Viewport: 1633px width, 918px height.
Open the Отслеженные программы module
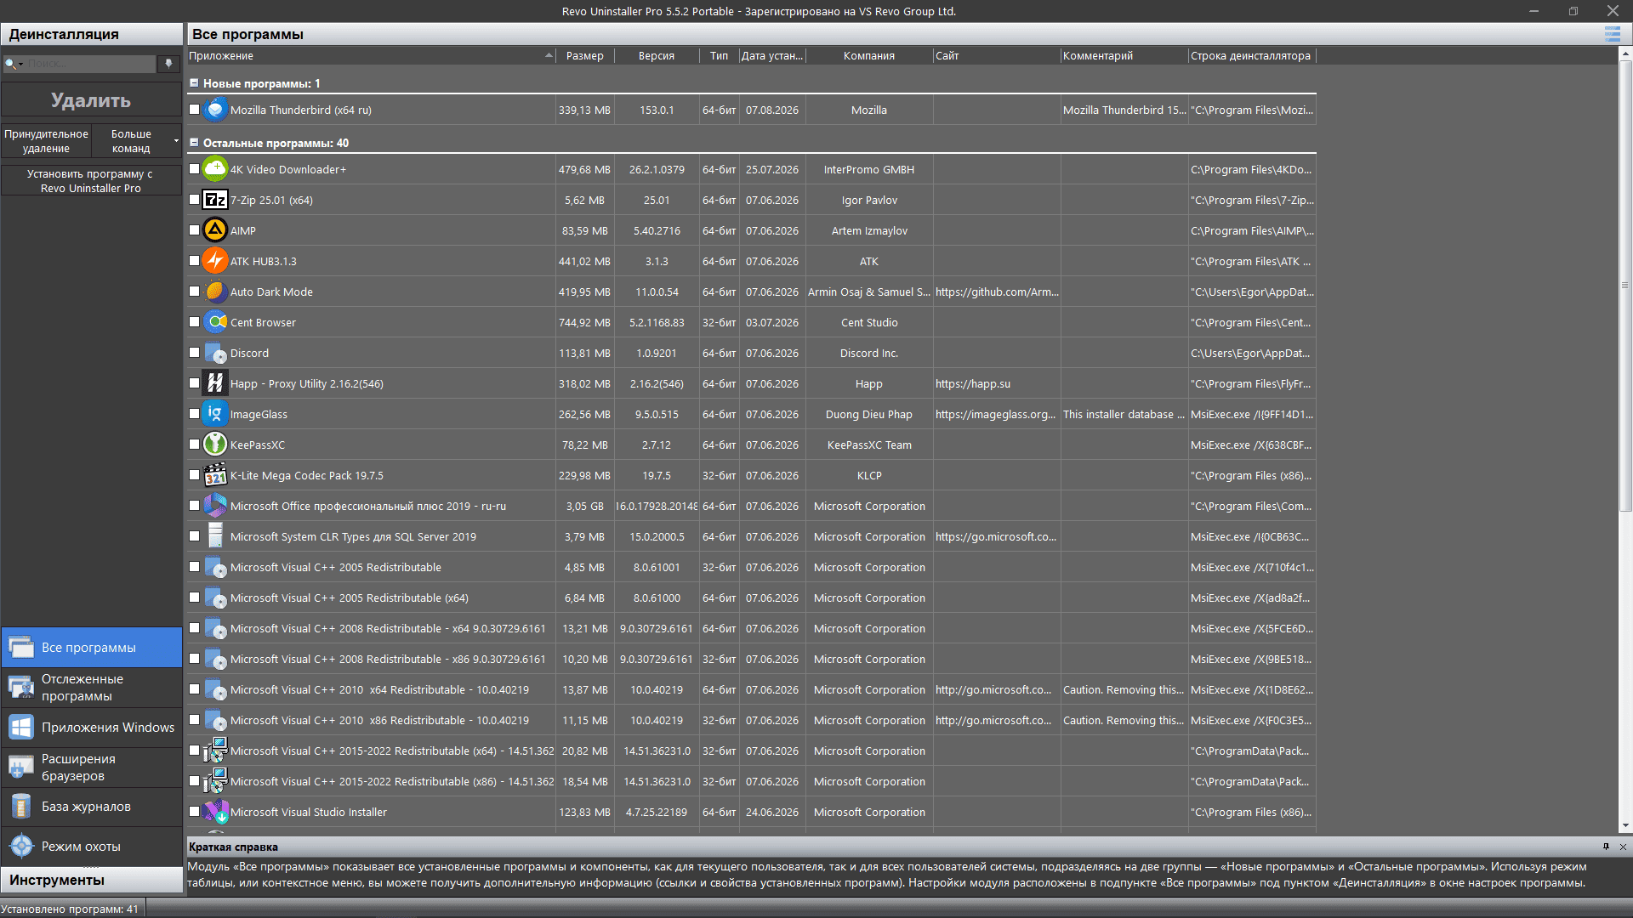[x=91, y=688]
